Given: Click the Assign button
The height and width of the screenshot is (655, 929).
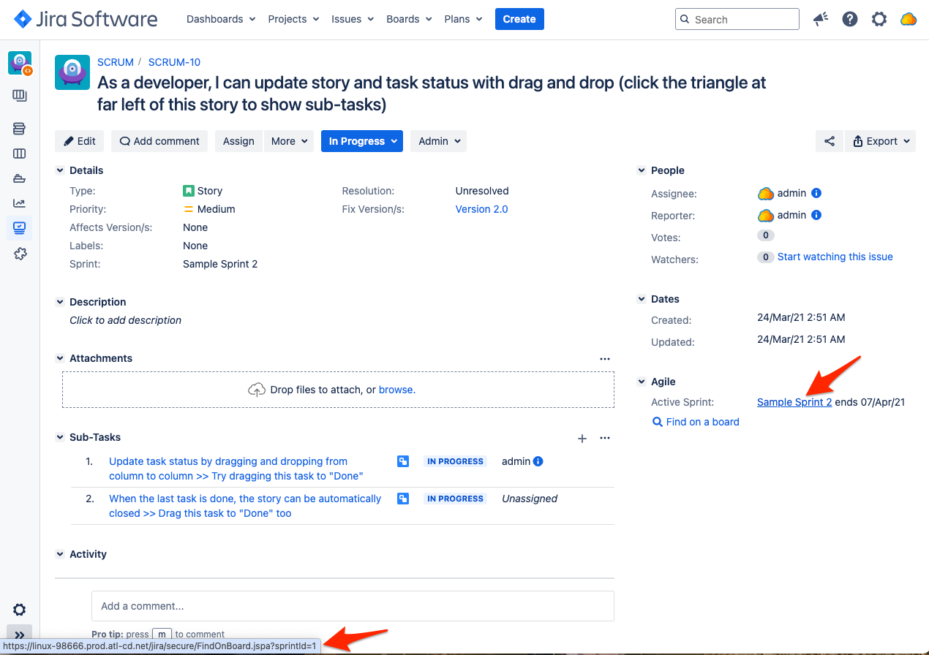Looking at the screenshot, I should 238,141.
